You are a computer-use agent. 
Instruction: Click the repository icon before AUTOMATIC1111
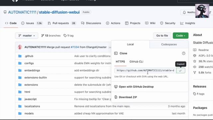click(5, 12)
